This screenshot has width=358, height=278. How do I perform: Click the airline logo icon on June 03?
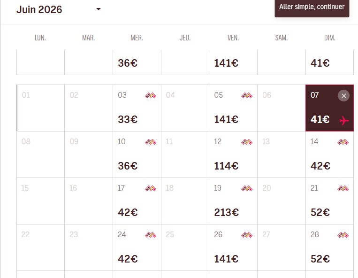[151, 95]
